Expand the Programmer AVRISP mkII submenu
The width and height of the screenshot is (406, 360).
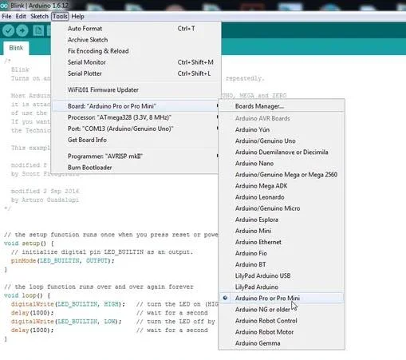click(136, 156)
